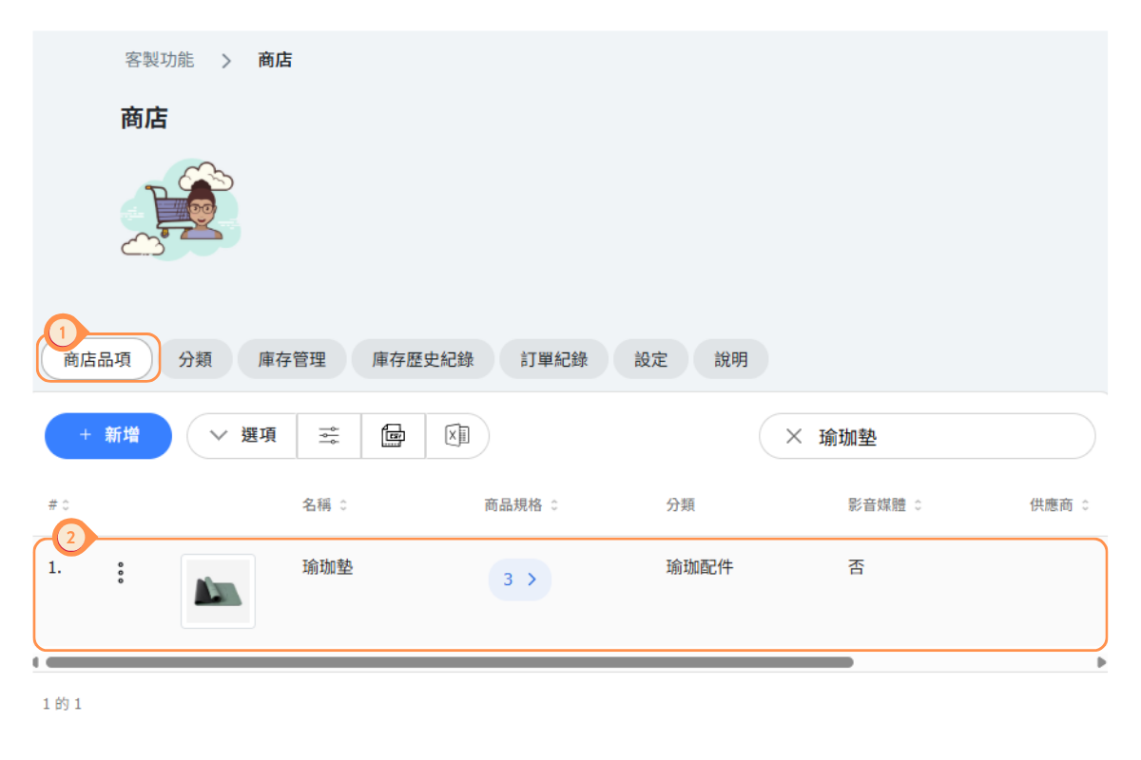Expand the 3 product variants chevron
1141x760 pixels.
520,579
